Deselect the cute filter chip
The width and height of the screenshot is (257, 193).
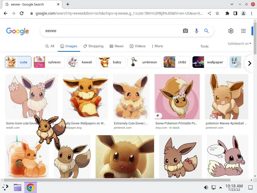[x=18, y=62]
